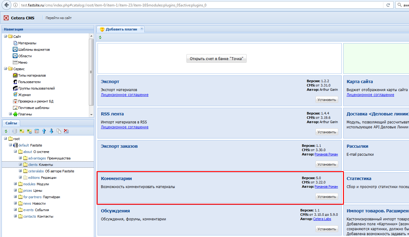Open Романов Роман author link in Комментарии
409x237 pixels.
tap(326, 187)
